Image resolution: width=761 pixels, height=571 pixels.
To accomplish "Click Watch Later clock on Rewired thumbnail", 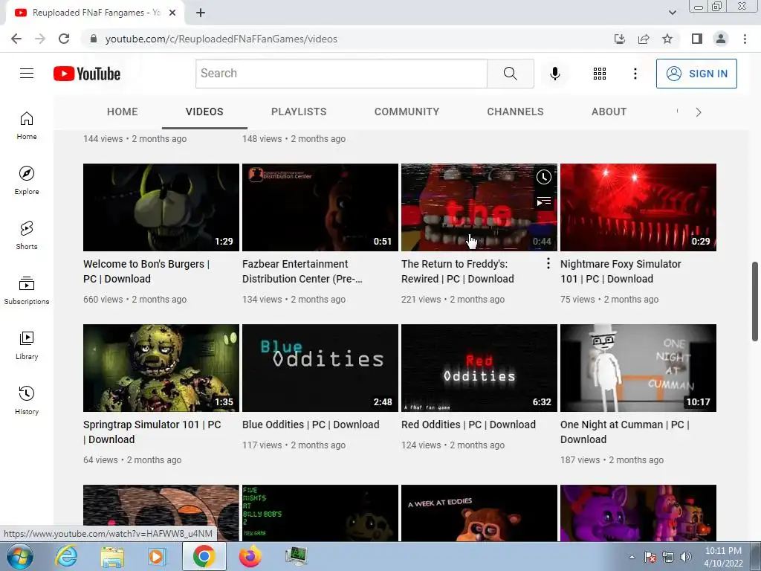I will point(543,177).
